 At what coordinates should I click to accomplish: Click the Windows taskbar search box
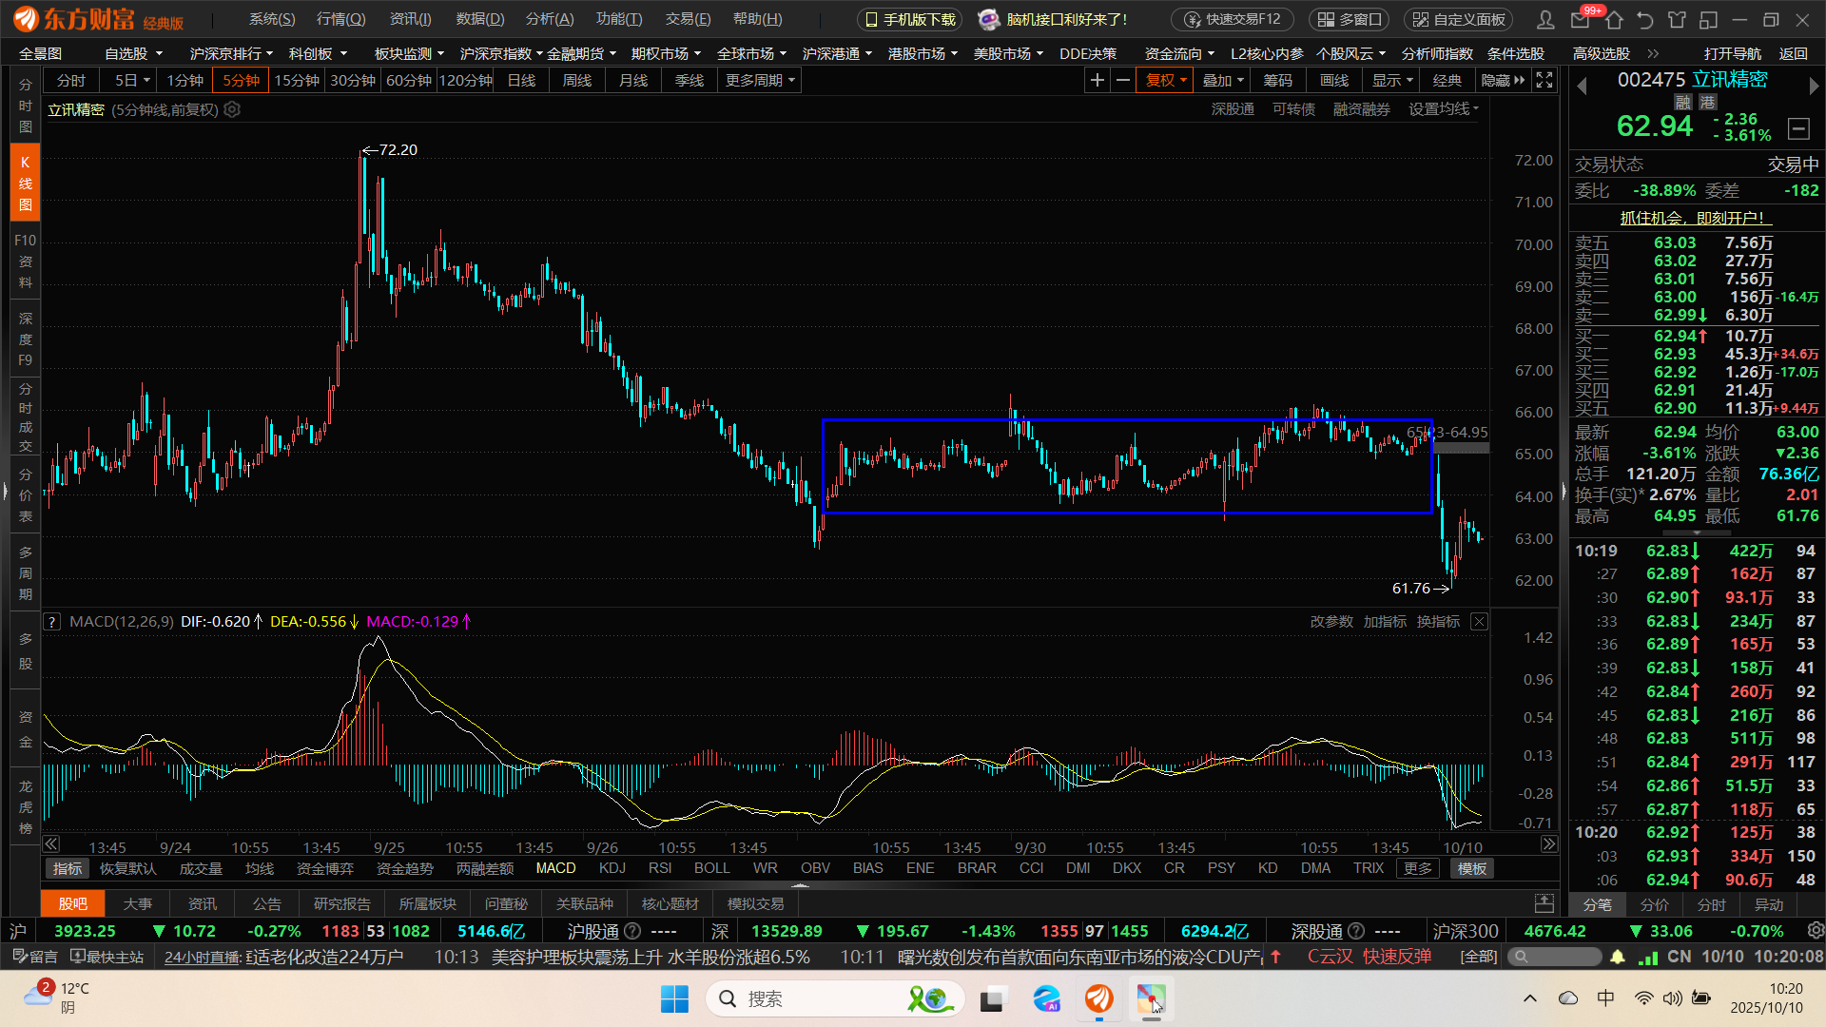coord(818,998)
